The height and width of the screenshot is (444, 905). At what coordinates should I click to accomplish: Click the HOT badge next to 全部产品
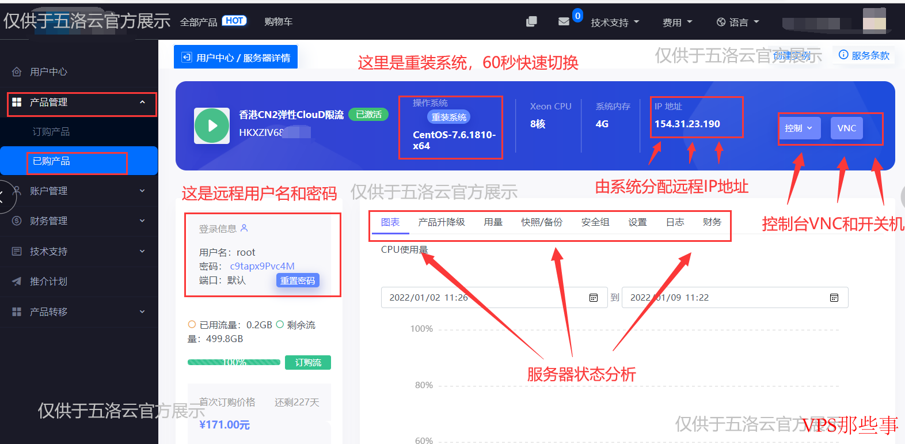coord(234,21)
